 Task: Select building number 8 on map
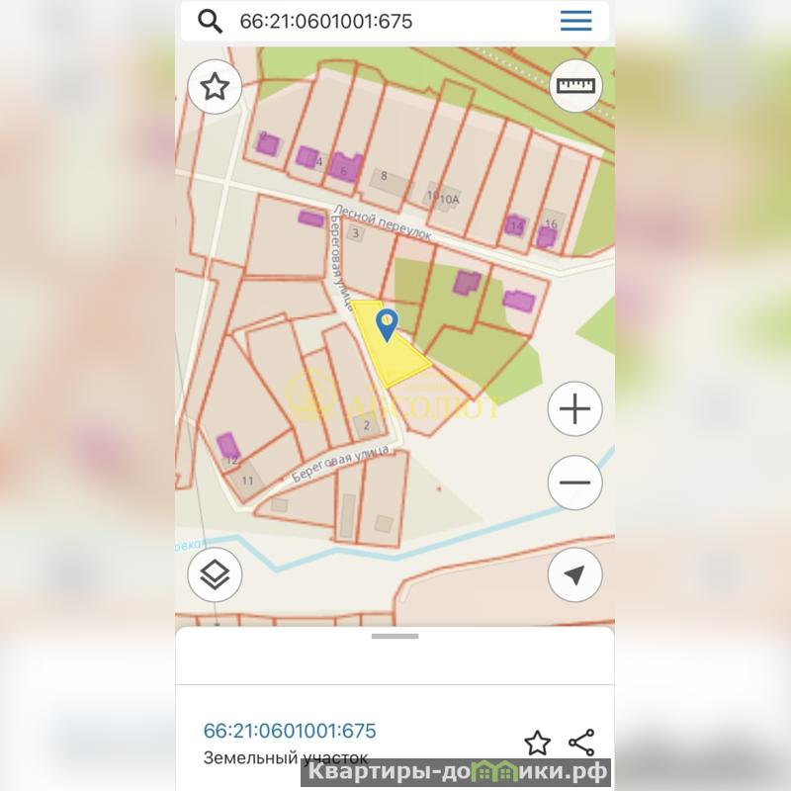pos(389,182)
